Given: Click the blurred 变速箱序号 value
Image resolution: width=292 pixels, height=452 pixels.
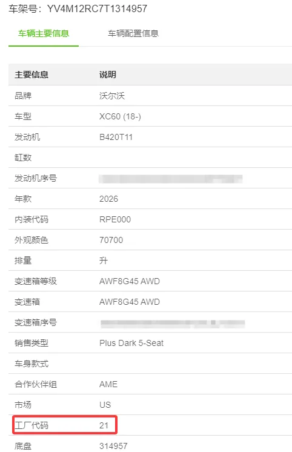Looking at the screenshot, I should (173, 324).
